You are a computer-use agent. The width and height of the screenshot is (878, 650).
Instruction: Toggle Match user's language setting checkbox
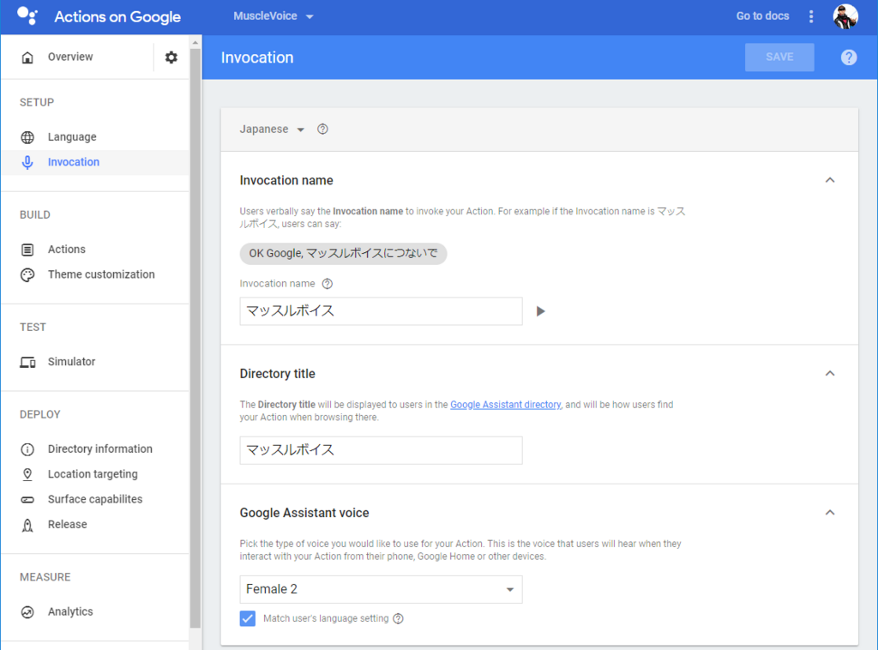[248, 618]
